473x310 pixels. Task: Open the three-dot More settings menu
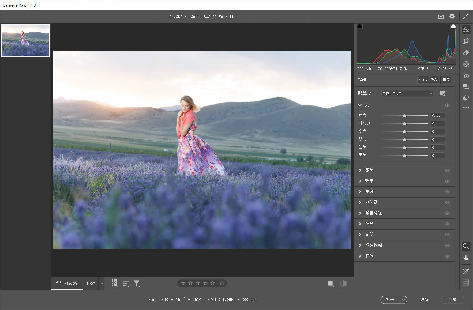[466, 108]
